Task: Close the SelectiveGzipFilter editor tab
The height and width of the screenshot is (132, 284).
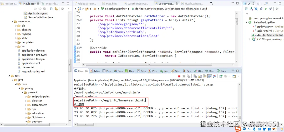Action: click(177, 3)
